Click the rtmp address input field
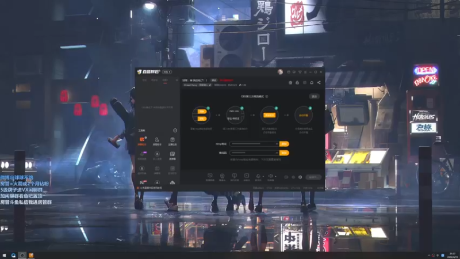This screenshot has height=259, width=460. pos(254,144)
